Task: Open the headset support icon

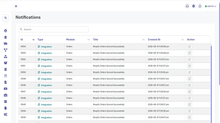Action: pos(187,6)
